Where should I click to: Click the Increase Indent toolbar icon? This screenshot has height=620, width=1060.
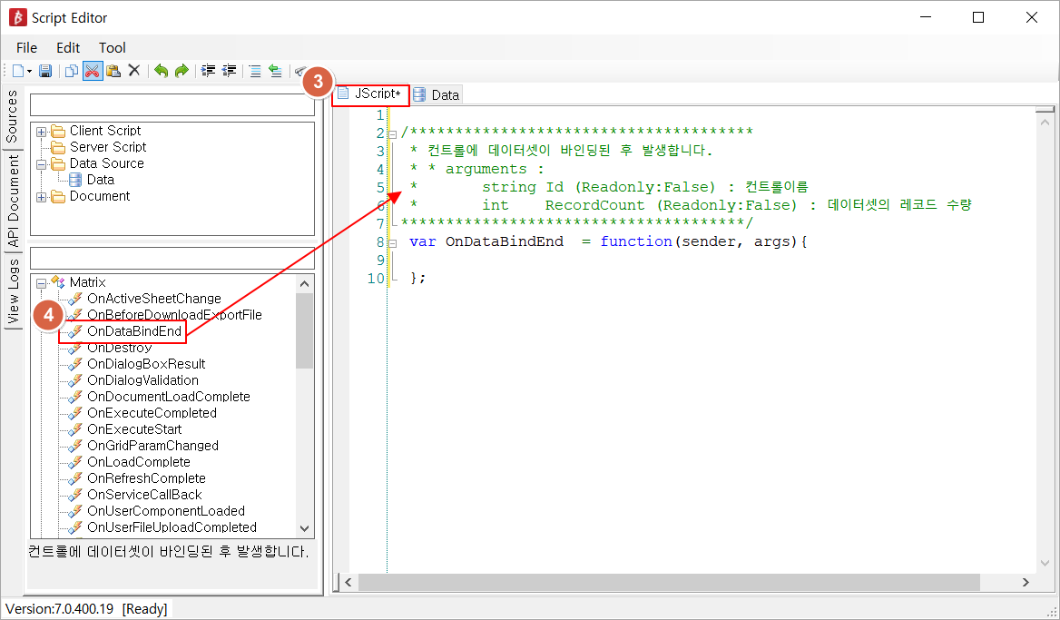pos(209,71)
